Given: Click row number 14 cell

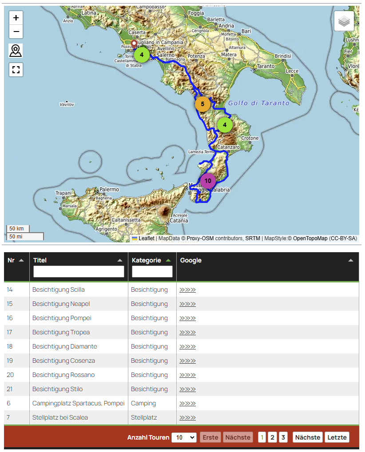Looking at the screenshot, I should point(17,289).
